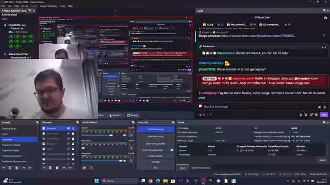The image size is (330, 185).
Task: Open the Scene Collection menu
Action: click(48, 6)
